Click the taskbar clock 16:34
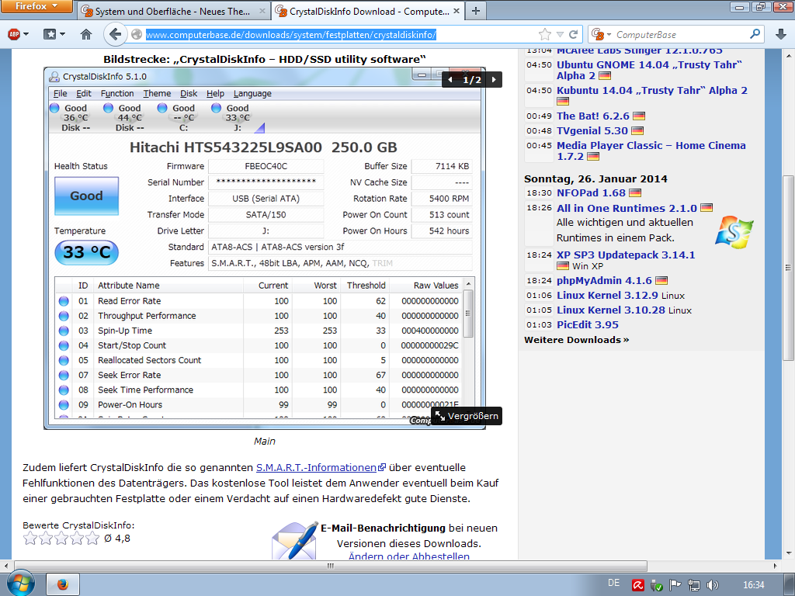Viewport: 795px width, 596px height. 753,585
